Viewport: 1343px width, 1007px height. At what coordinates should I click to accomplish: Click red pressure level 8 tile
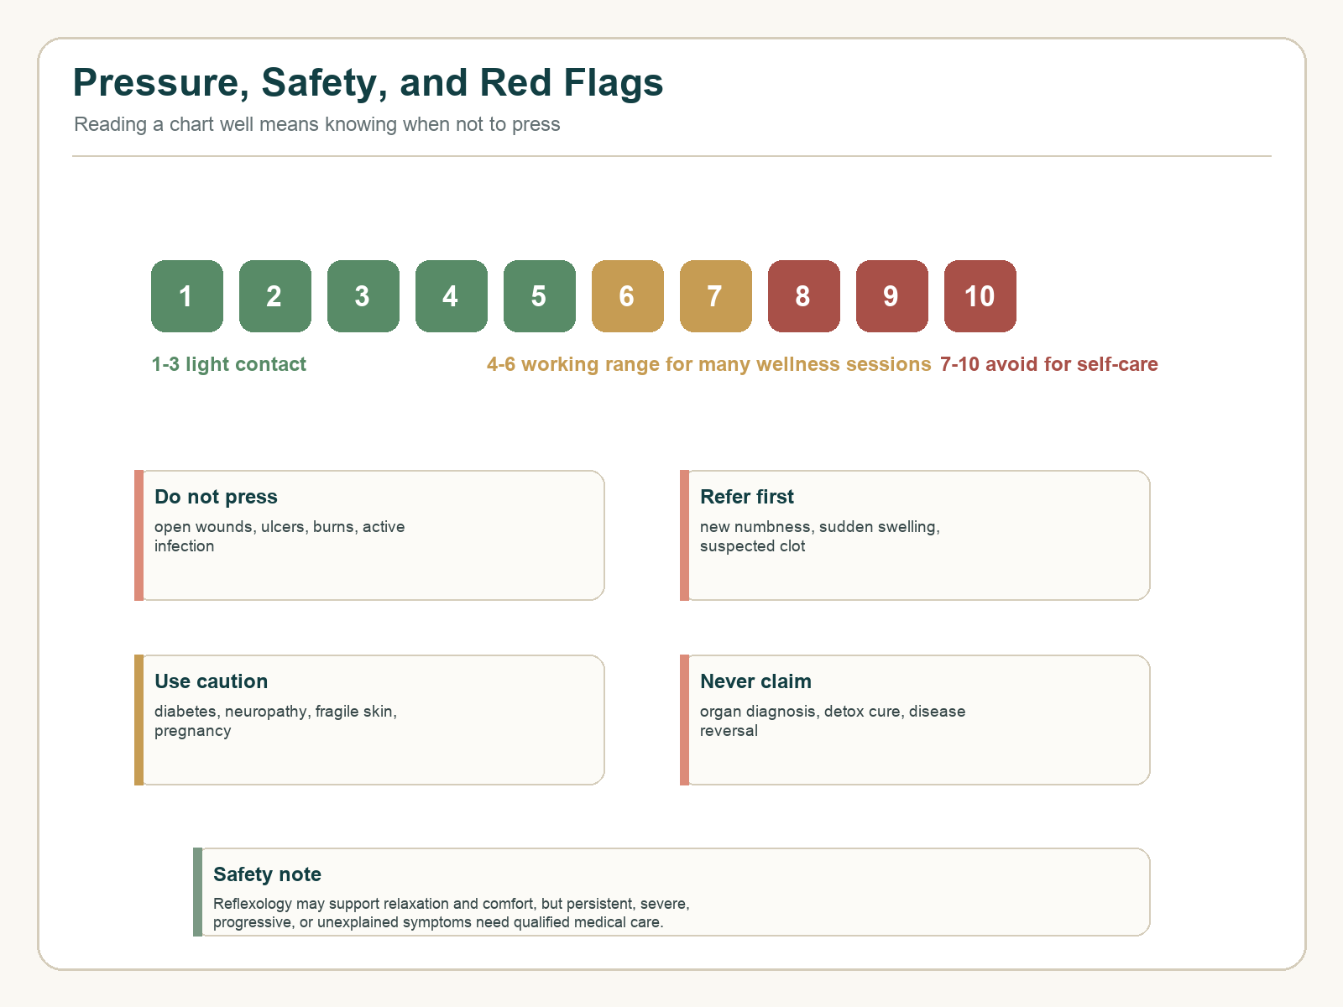(804, 296)
